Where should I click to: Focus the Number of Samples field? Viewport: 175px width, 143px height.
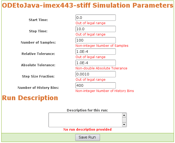click(96, 40)
